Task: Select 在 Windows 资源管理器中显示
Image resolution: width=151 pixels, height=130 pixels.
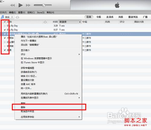Action: [48, 58]
